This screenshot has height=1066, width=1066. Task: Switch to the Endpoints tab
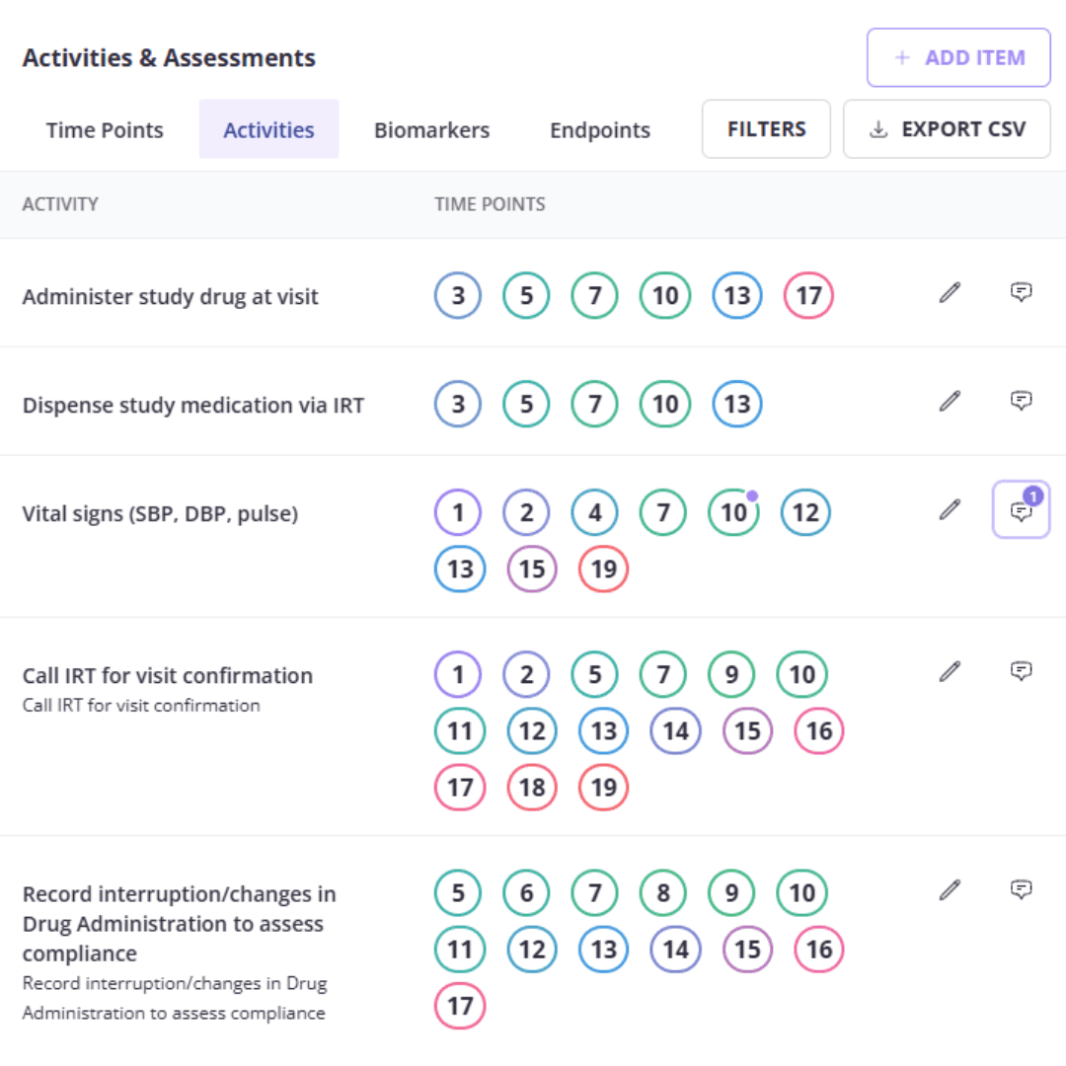[x=600, y=129]
